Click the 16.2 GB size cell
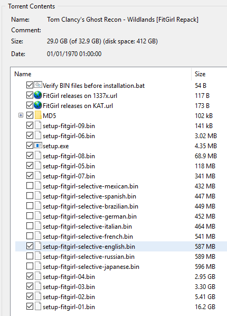 [205, 306]
